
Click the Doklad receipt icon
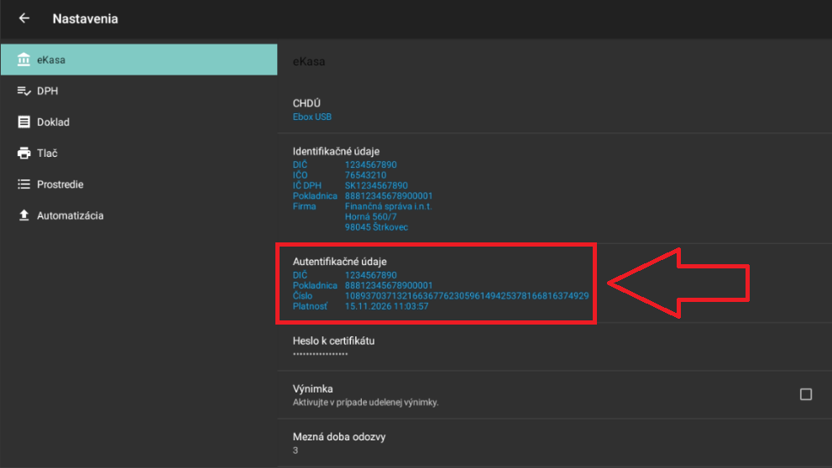(24, 122)
